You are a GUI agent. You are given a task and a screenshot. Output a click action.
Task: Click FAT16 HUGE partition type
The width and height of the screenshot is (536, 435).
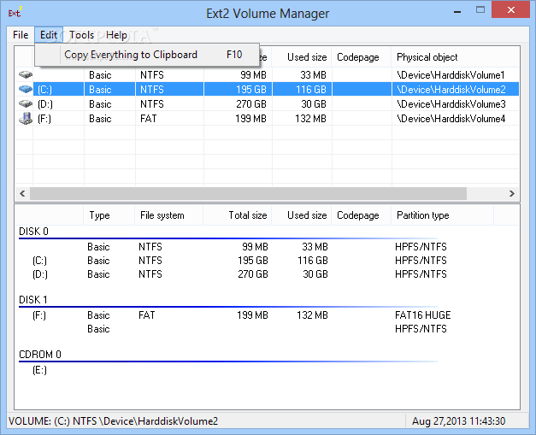[x=423, y=315]
